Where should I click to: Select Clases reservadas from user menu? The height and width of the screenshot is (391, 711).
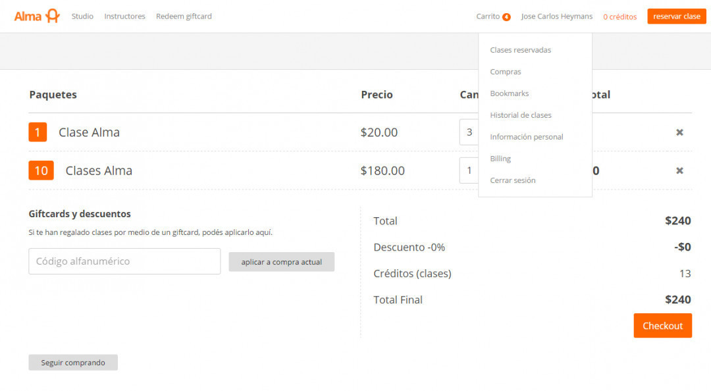pyautogui.click(x=520, y=50)
